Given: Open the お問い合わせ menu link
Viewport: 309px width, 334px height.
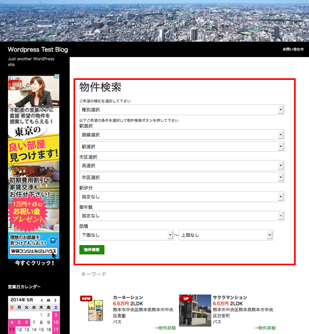Looking at the screenshot, I should 293,49.
